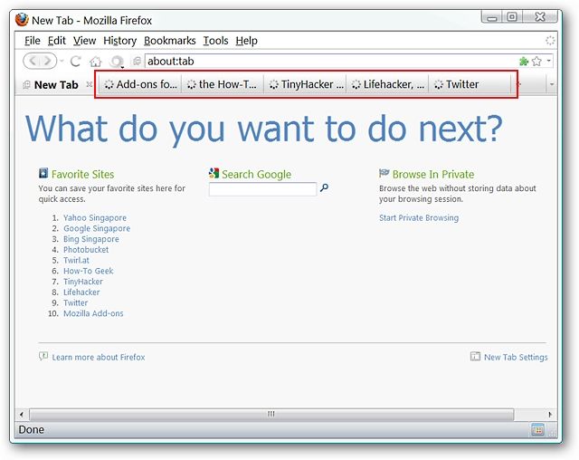Open the Bookmarks menu
Screen dimensions: 579x460
point(169,41)
